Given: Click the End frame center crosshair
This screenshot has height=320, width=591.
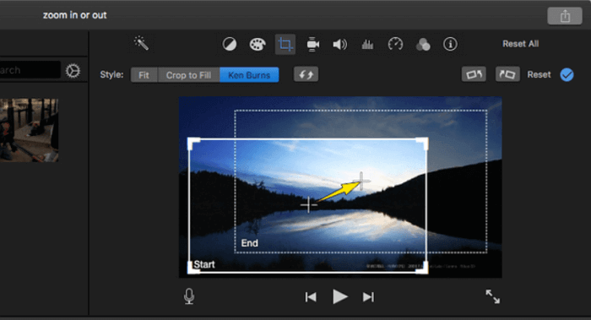Looking at the screenshot, I should [361, 182].
